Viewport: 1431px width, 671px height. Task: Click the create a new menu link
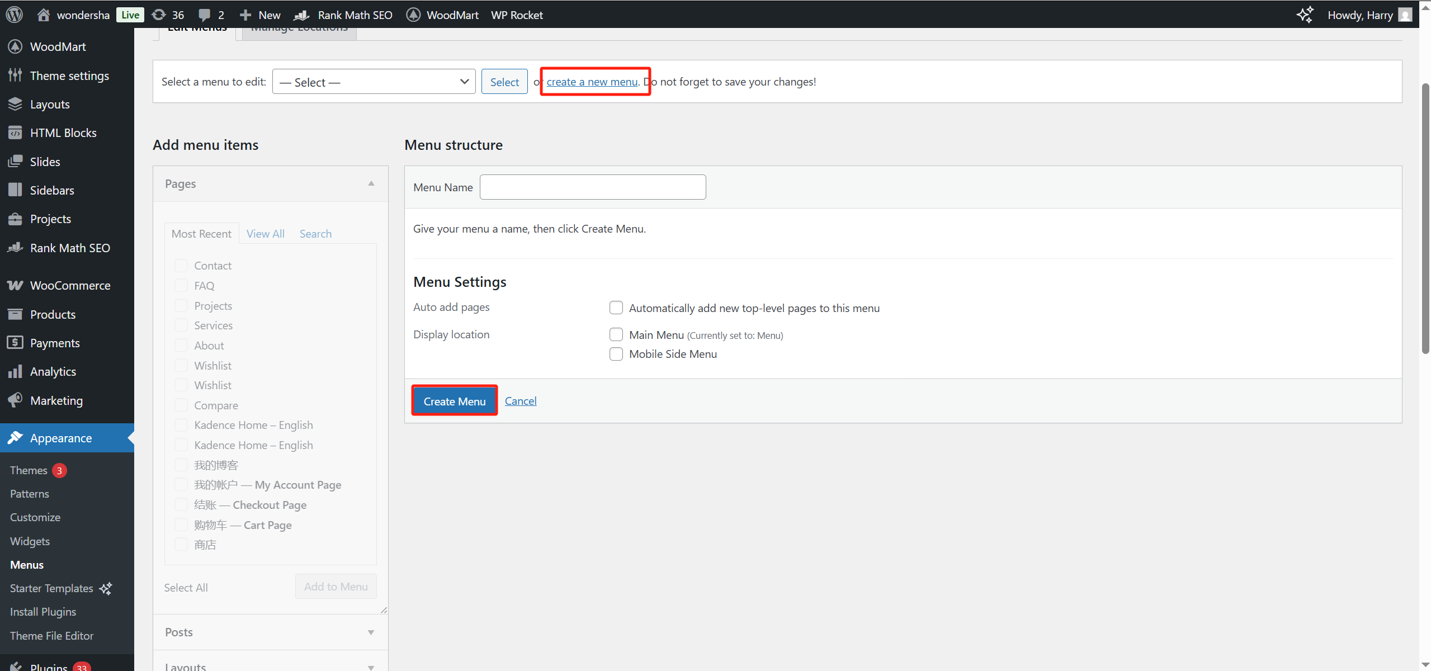click(592, 82)
